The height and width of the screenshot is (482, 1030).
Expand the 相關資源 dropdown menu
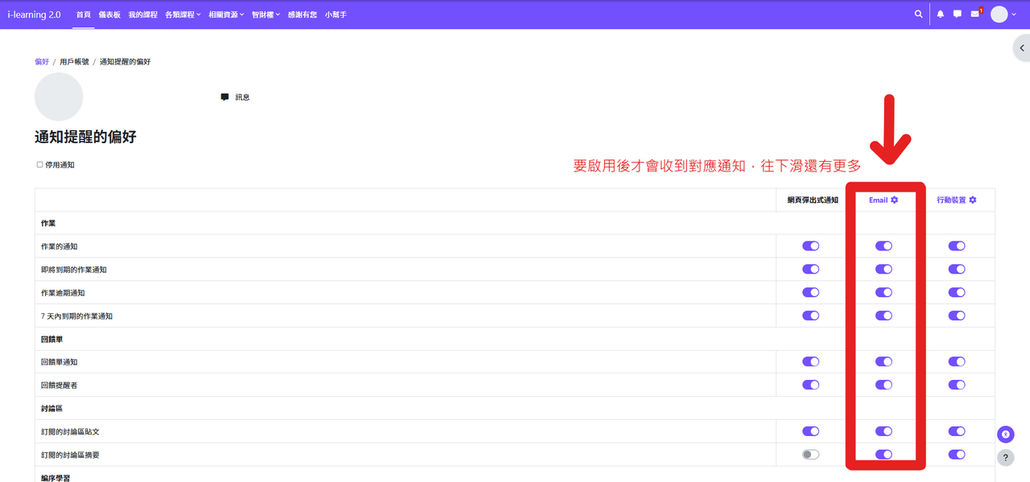pyautogui.click(x=226, y=14)
